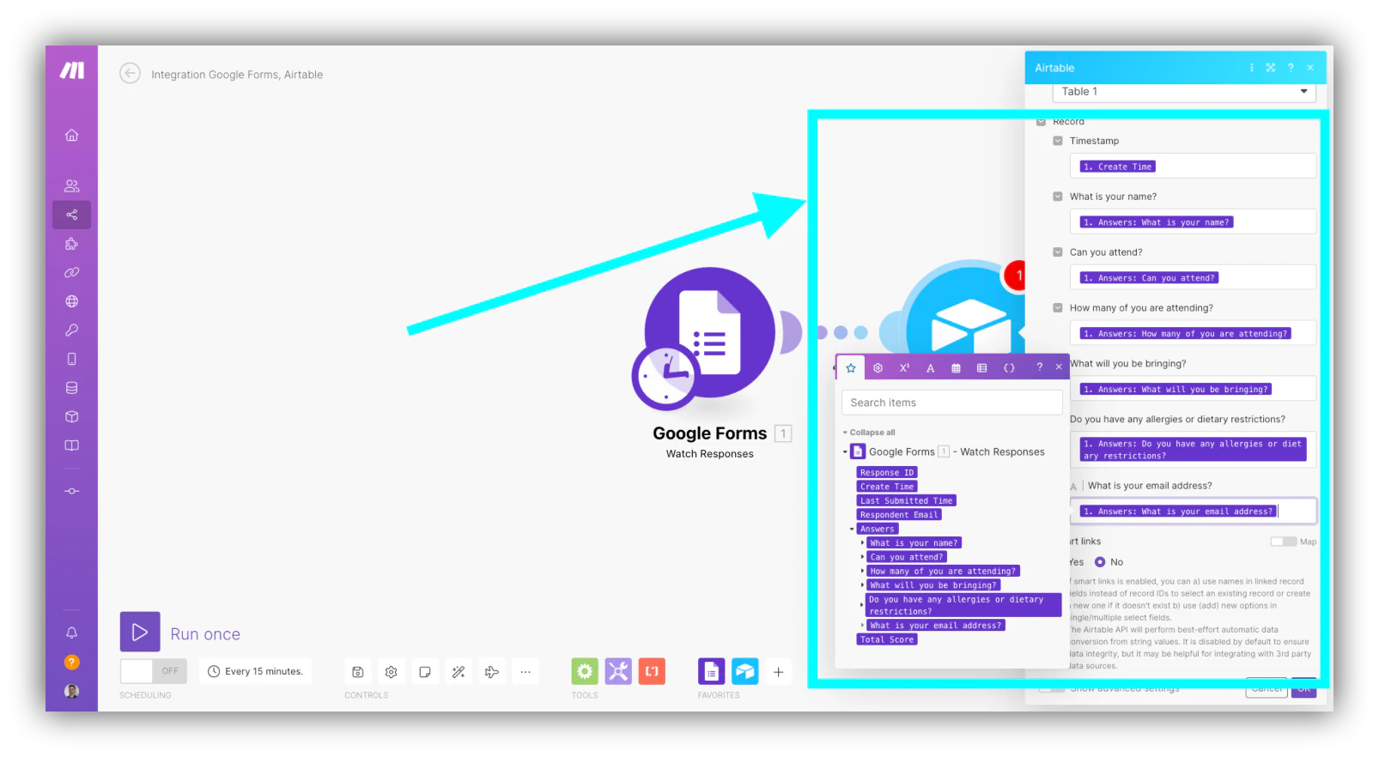Expand the Airtable panel to fullscreen
1379x757 pixels.
pyautogui.click(x=1271, y=68)
